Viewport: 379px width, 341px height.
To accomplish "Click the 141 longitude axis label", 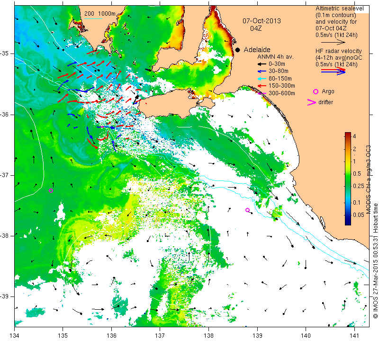I will tap(354, 336).
